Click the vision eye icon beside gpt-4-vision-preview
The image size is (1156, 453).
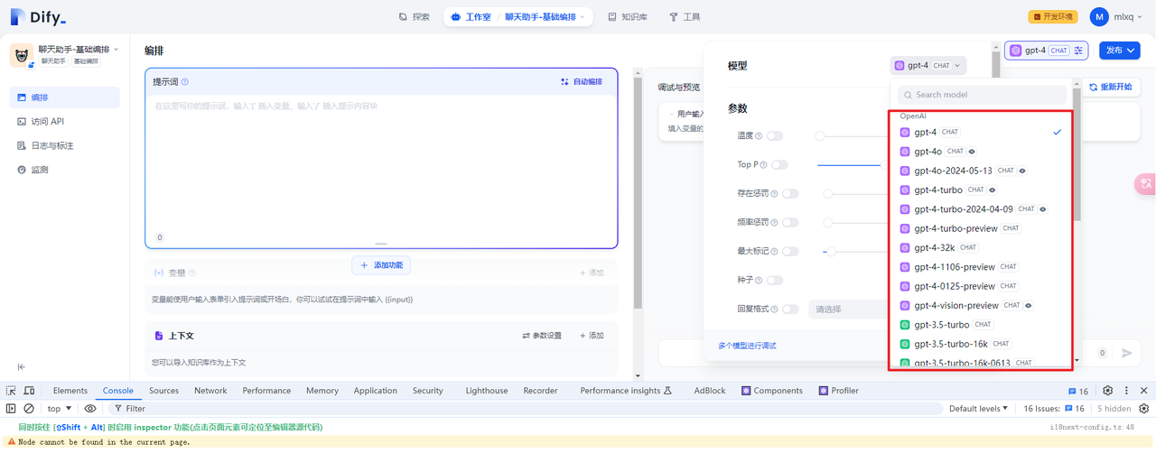pyautogui.click(x=1030, y=305)
